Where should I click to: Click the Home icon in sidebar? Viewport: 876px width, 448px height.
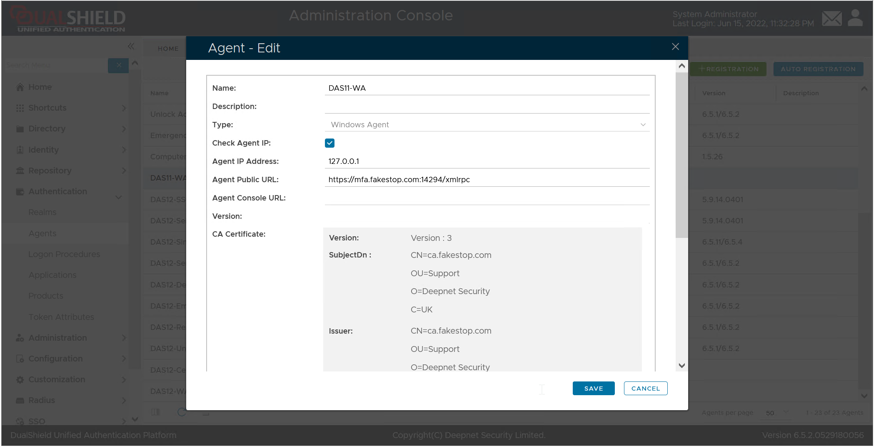[20, 87]
